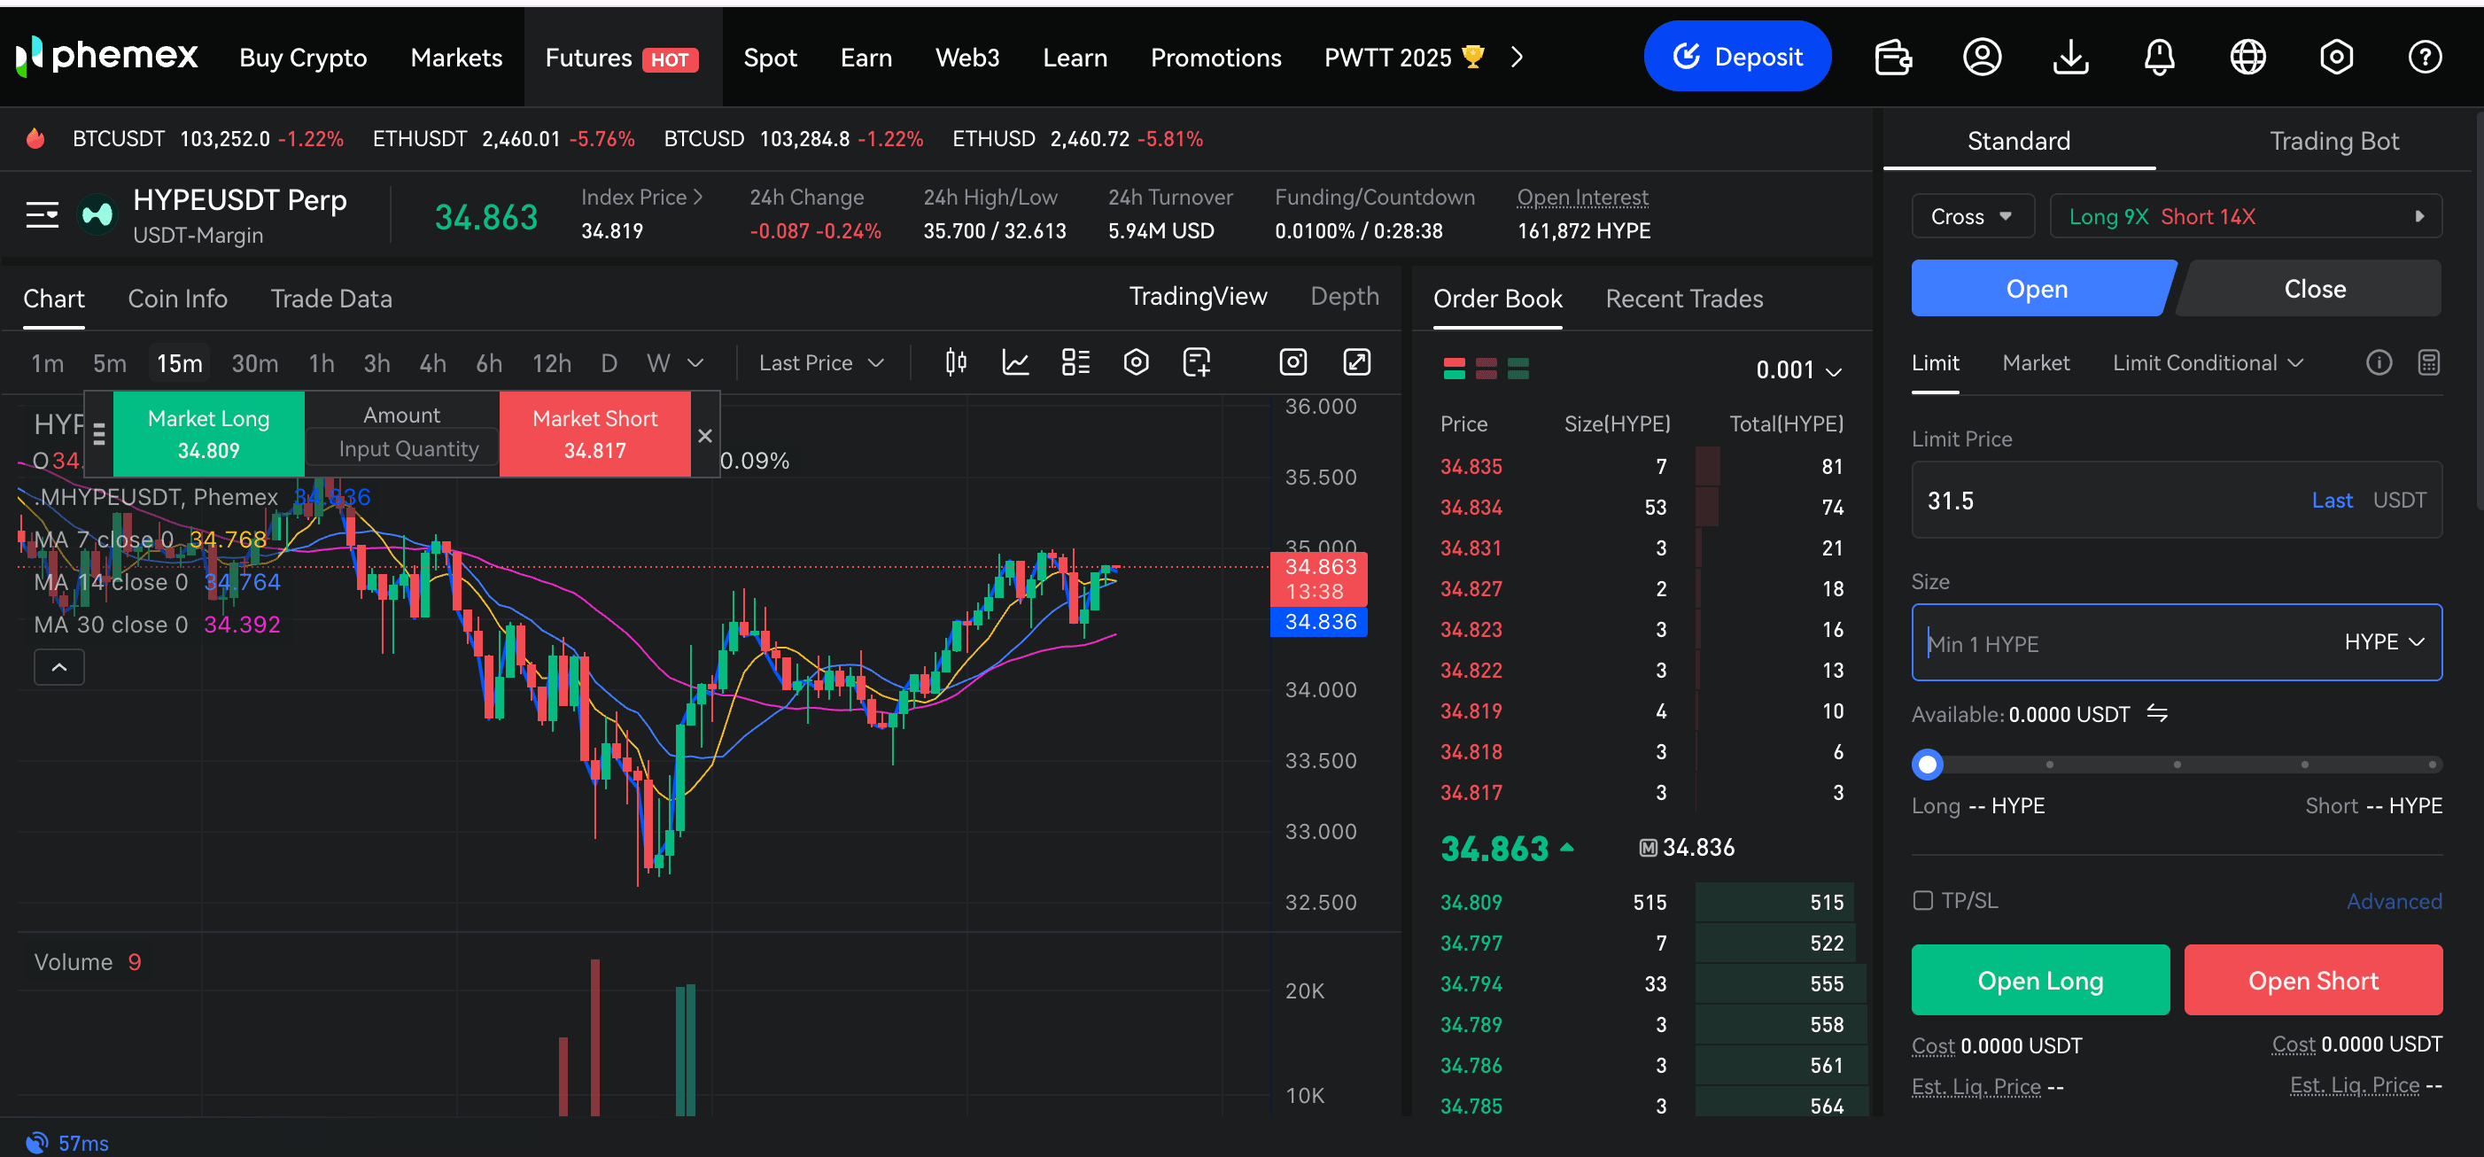
Task: Take a chart screenshot camera icon
Action: [1292, 362]
